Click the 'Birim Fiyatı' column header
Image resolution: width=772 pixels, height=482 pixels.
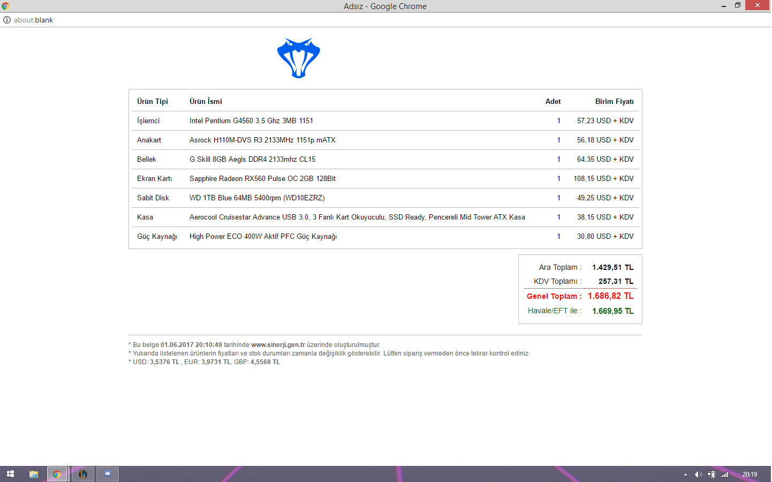tap(615, 101)
